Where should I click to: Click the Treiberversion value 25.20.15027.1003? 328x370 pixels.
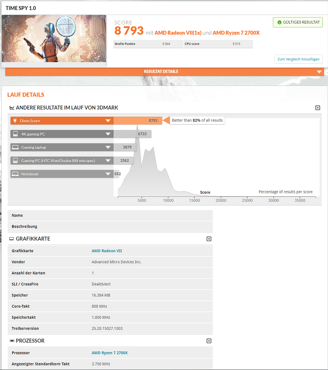coord(107,328)
